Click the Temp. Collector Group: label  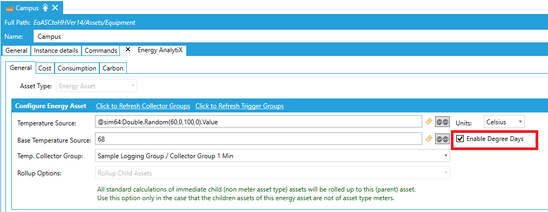coord(50,156)
